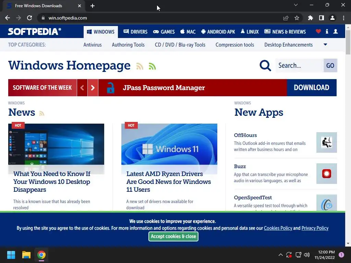Click the Chrome icon in the taskbar
The width and height of the screenshot is (351, 263).
click(41, 255)
